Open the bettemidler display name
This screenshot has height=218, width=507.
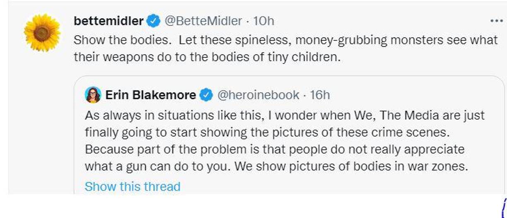(x=109, y=21)
